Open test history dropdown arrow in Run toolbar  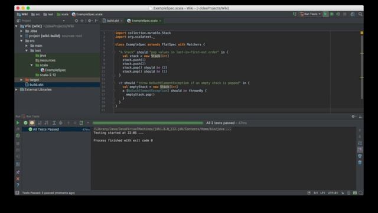(x=88, y=123)
